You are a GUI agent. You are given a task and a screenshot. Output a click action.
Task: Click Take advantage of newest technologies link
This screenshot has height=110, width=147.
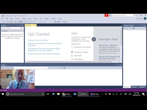(44, 50)
